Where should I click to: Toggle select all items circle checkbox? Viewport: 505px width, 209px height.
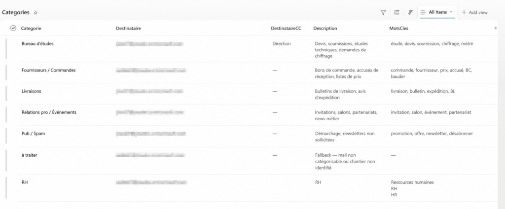click(x=13, y=28)
